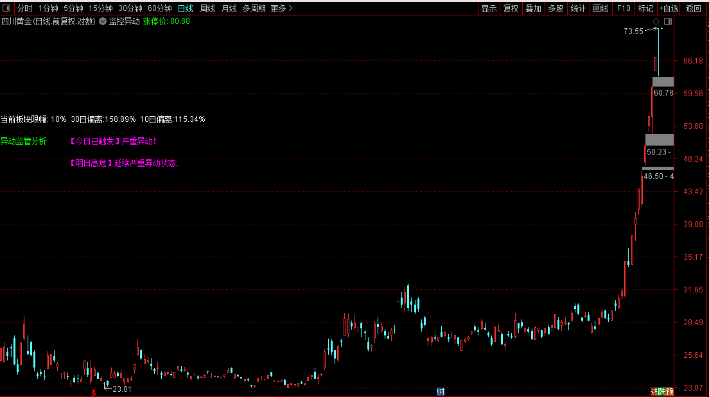The height and width of the screenshot is (397, 709).
Task: Click the 35.17 price axis label
Action: tap(693, 257)
